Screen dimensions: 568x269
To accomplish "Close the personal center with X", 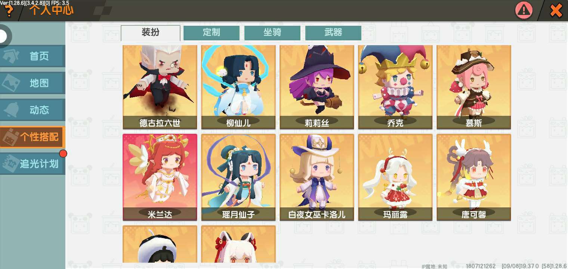I will pyautogui.click(x=556, y=10).
